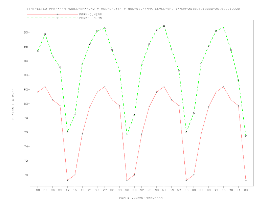Select the red O_MEAN minimum at hour 12

(x=68, y=180)
